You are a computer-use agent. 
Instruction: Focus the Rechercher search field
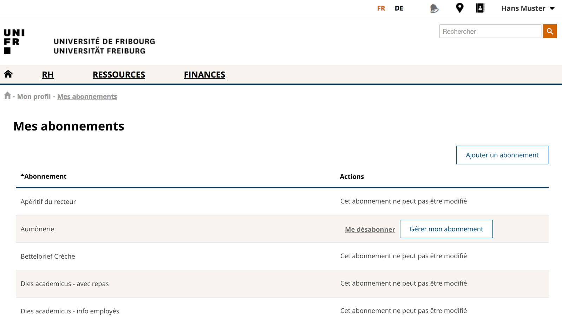coord(490,32)
